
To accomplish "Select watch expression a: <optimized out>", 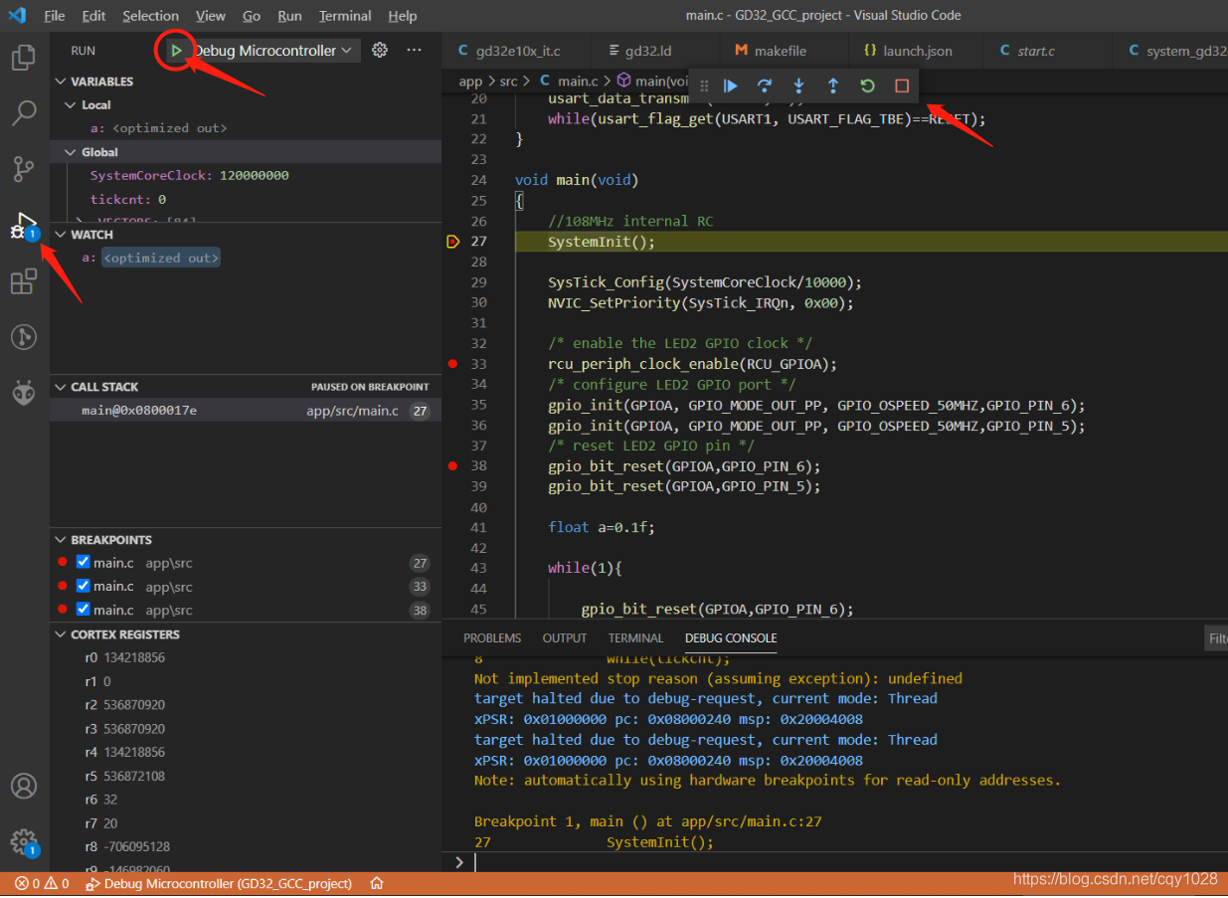I will pyautogui.click(x=246, y=258).
